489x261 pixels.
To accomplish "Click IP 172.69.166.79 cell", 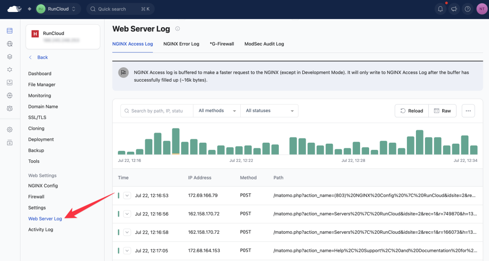I will 202,196.
